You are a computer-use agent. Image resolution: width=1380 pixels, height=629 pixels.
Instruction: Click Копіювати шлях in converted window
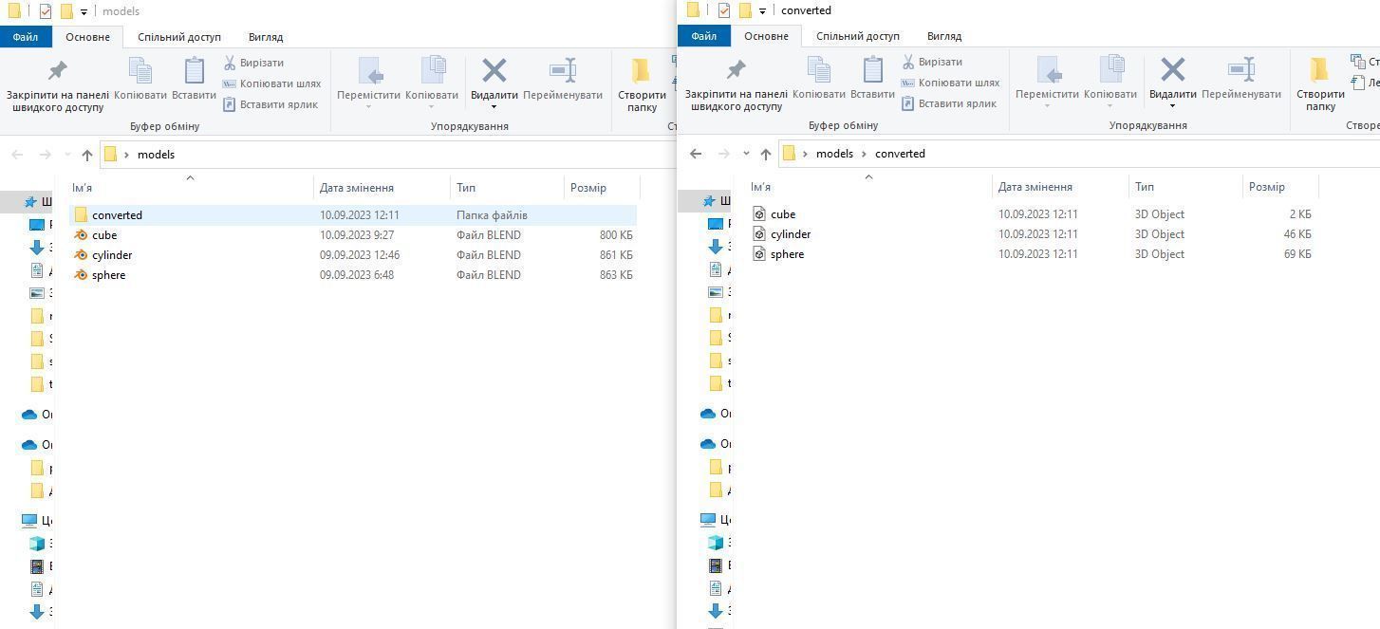coord(950,83)
